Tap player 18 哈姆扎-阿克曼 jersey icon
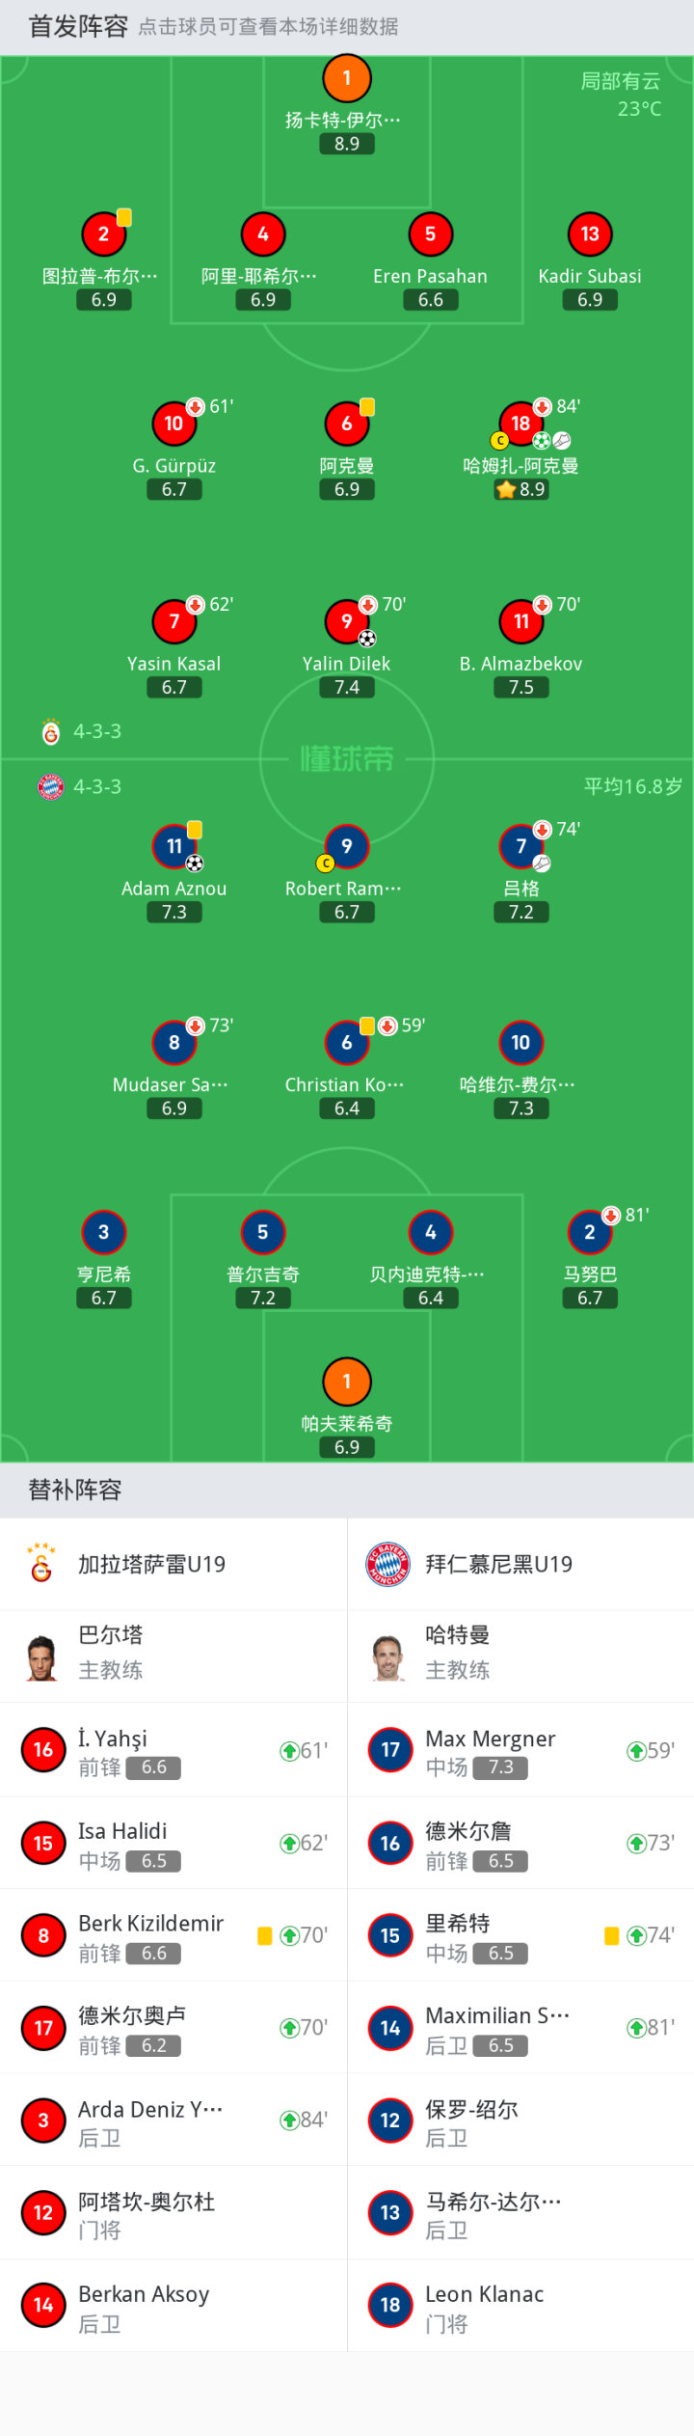The image size is (694, 2436). [520, 423]
